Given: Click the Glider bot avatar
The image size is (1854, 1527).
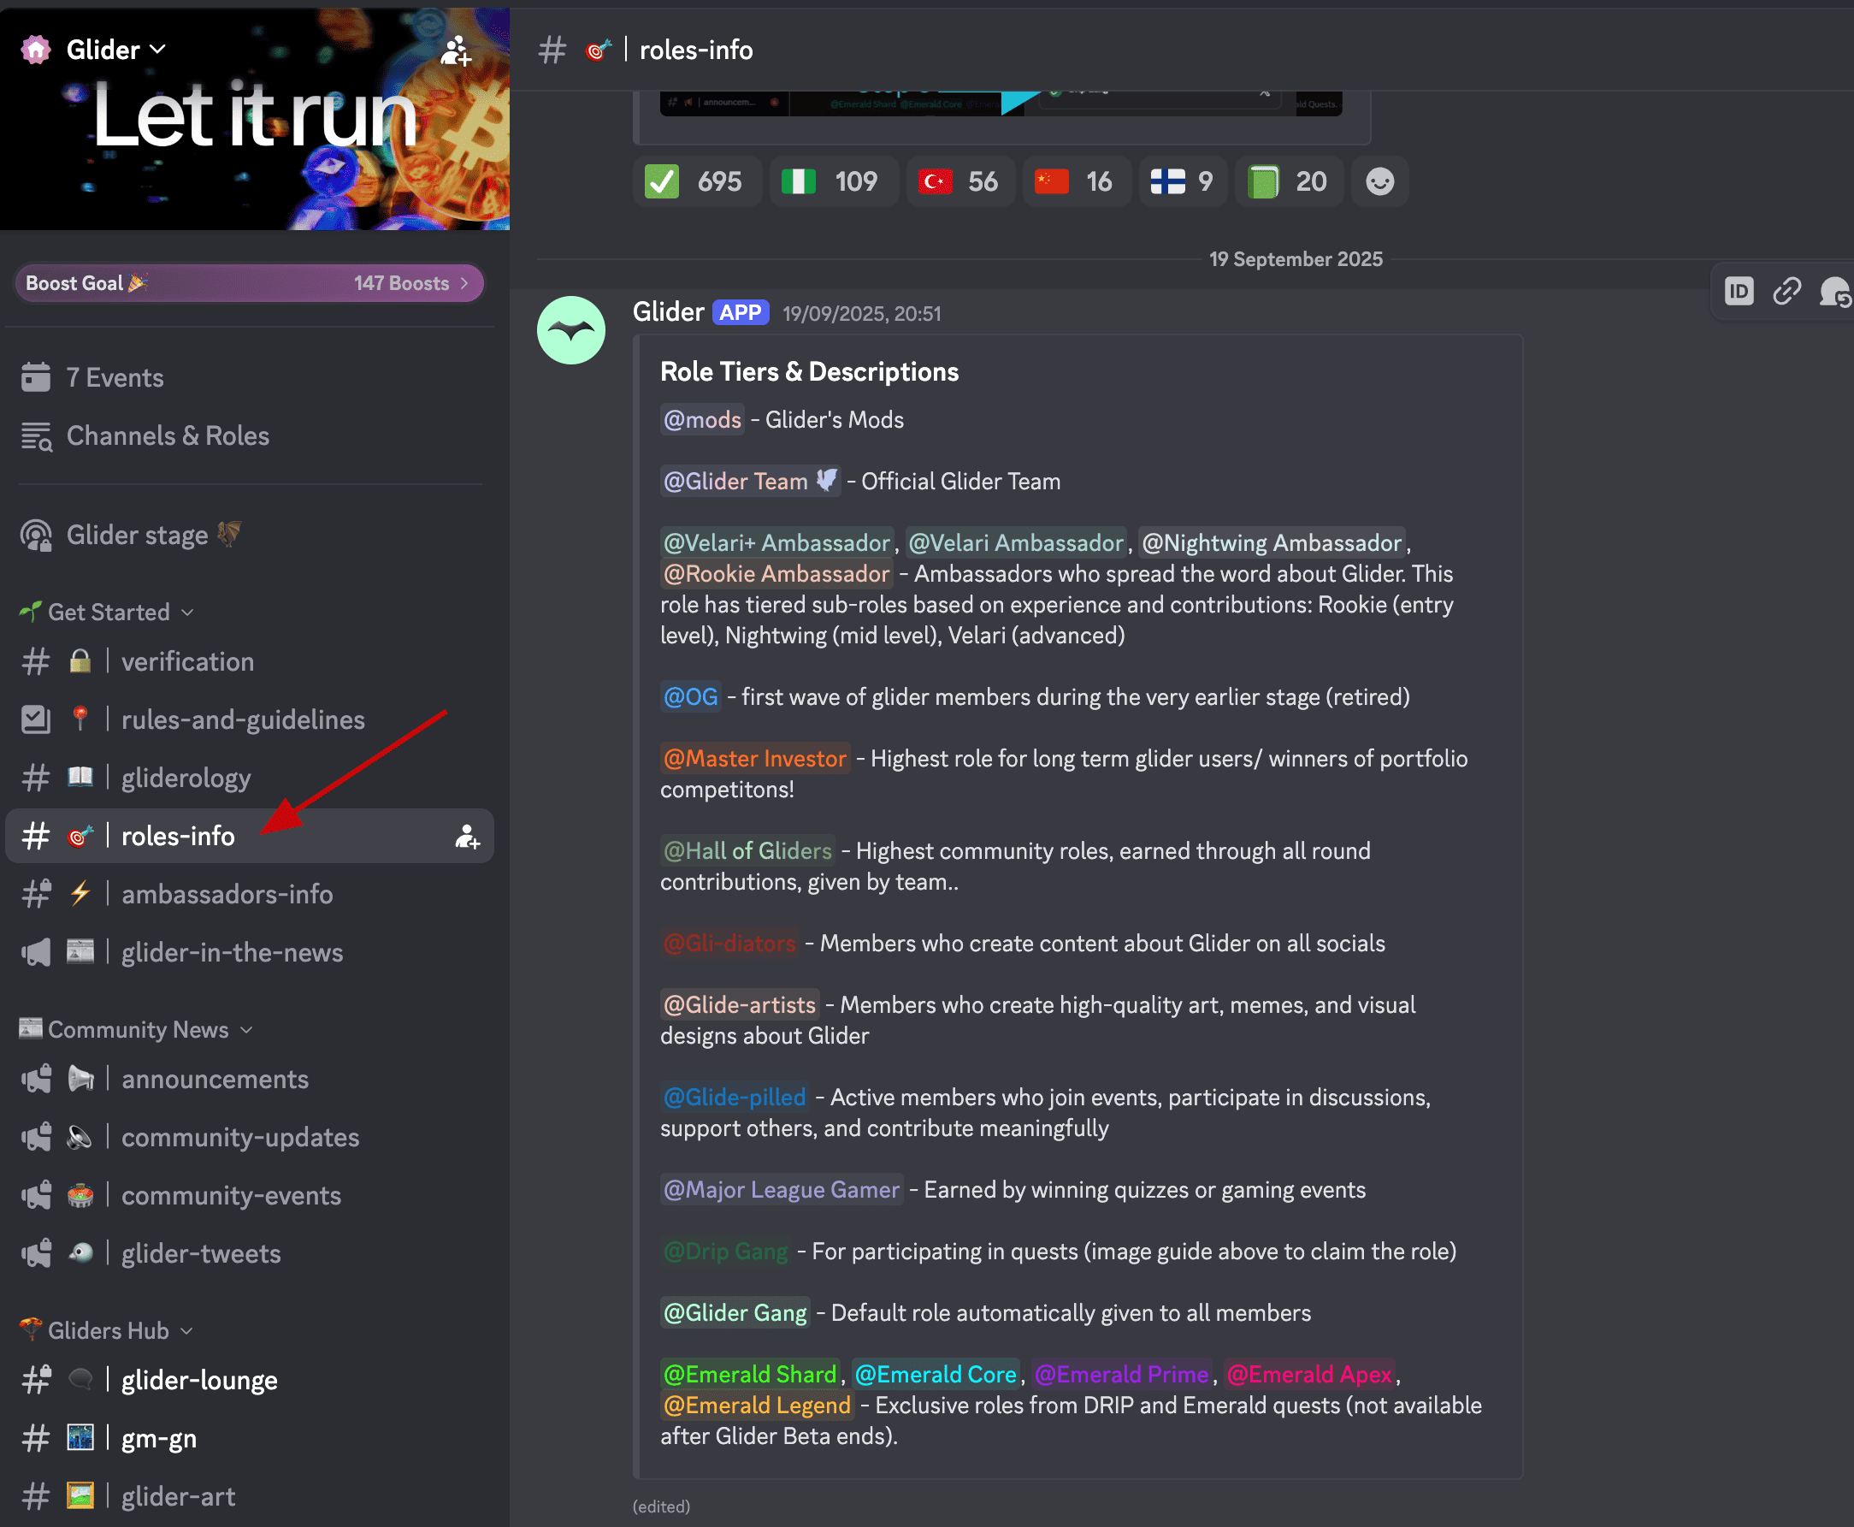Looking at the screenshot, I should point(570,331).
